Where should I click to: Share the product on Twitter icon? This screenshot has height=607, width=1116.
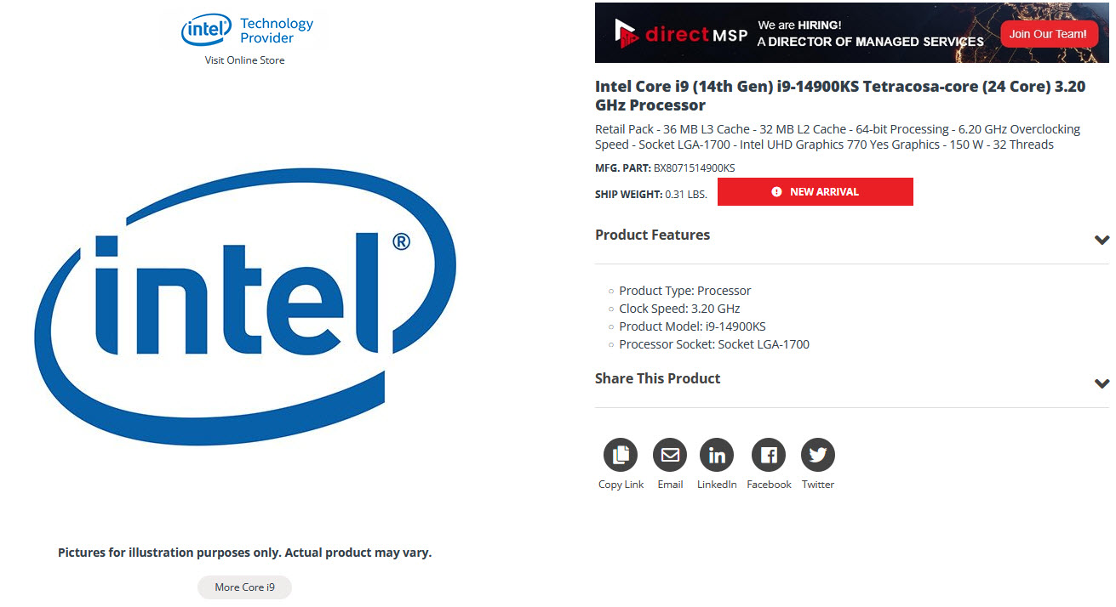(818, 456)
